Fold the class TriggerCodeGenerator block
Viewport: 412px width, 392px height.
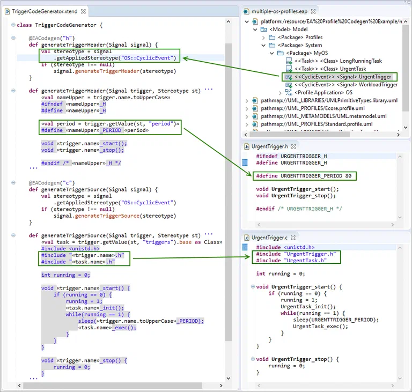(13, 25)
